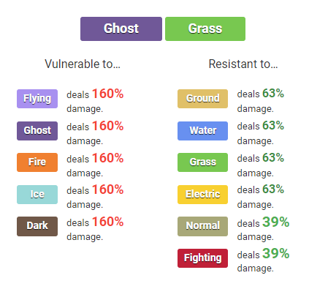Click the 'Vulnerable to...' heading

[x=83, y=64]
